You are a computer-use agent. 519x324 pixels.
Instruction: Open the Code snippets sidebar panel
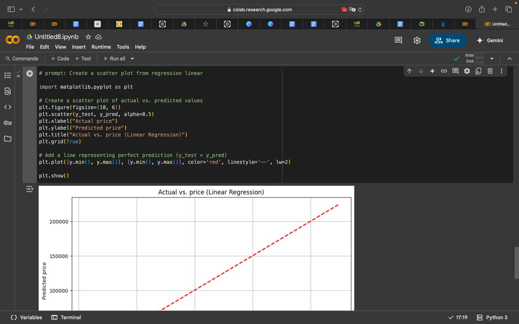[x=7, y=107]
